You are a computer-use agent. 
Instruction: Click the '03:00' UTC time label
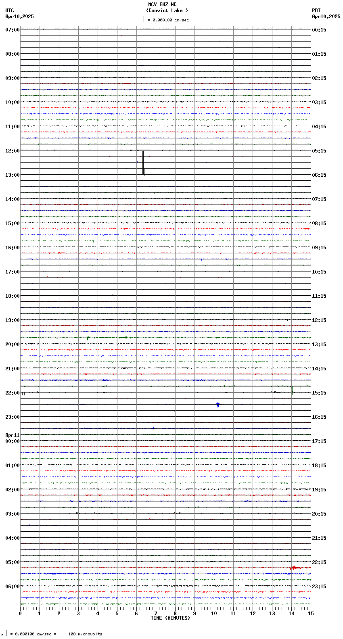pyautogui.click(x=13, y=514)
